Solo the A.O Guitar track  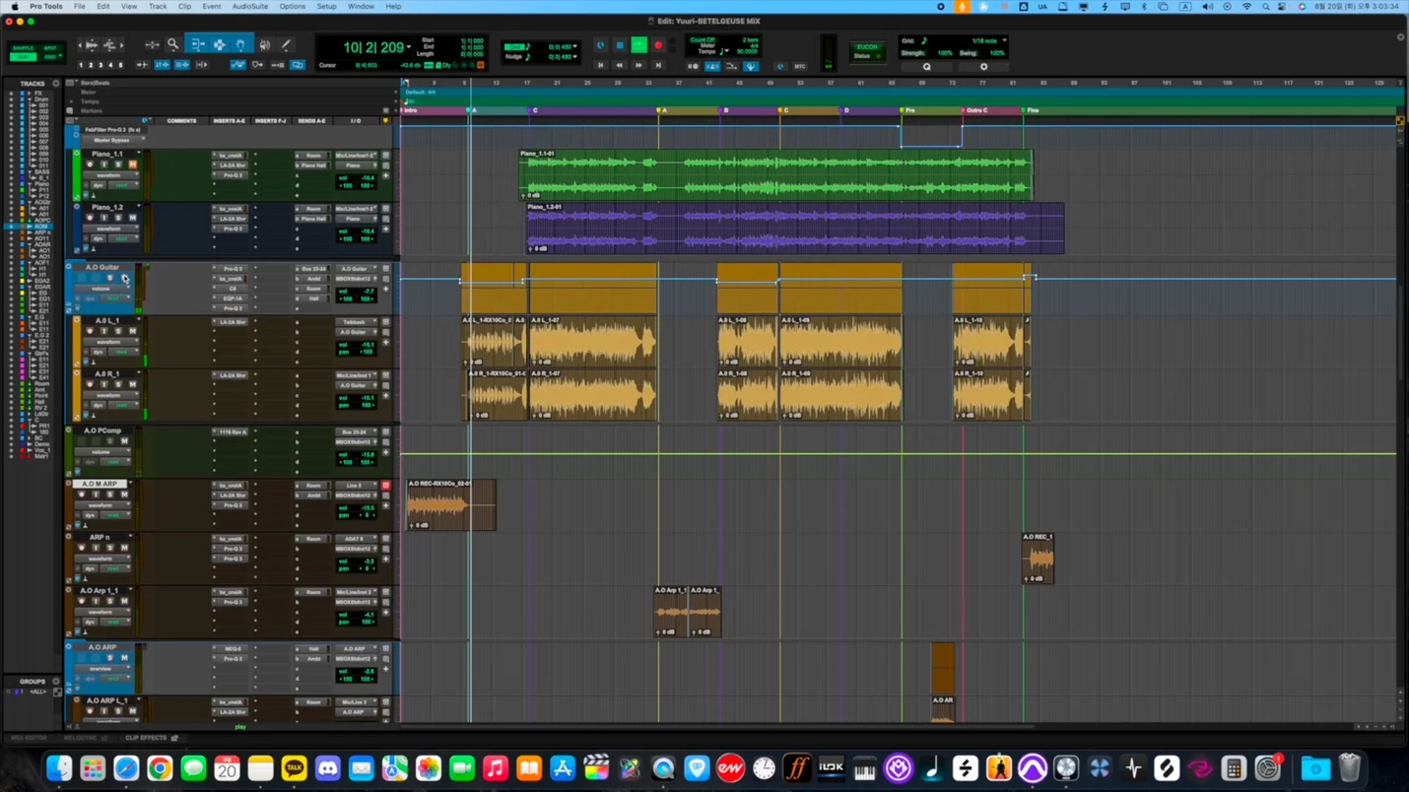[110, 278]
